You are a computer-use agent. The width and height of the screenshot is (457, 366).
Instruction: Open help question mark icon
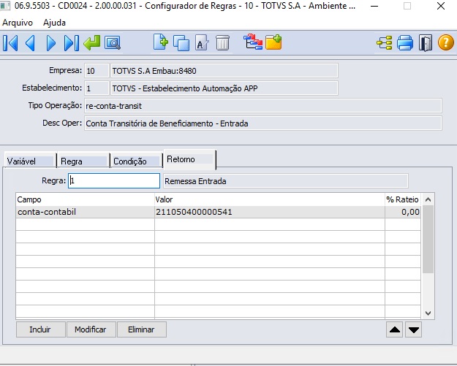click(x=446, y=42)
